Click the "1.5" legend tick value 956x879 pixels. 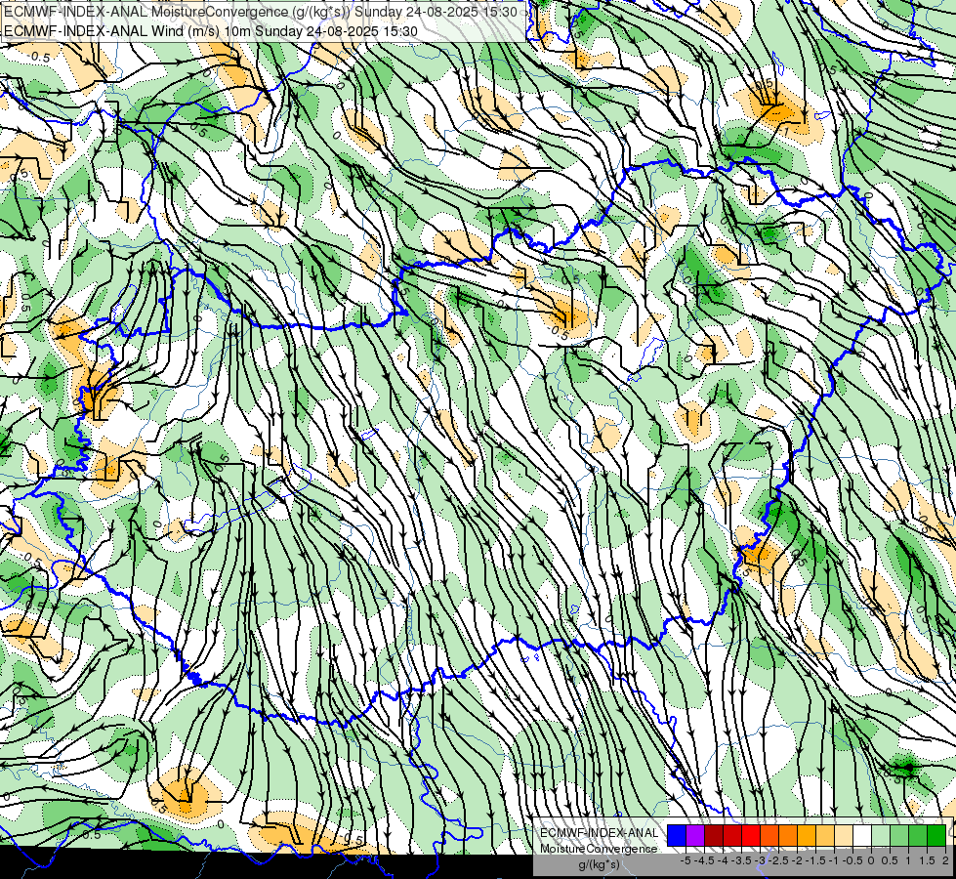pyautogui.click(x=927, y=860)
